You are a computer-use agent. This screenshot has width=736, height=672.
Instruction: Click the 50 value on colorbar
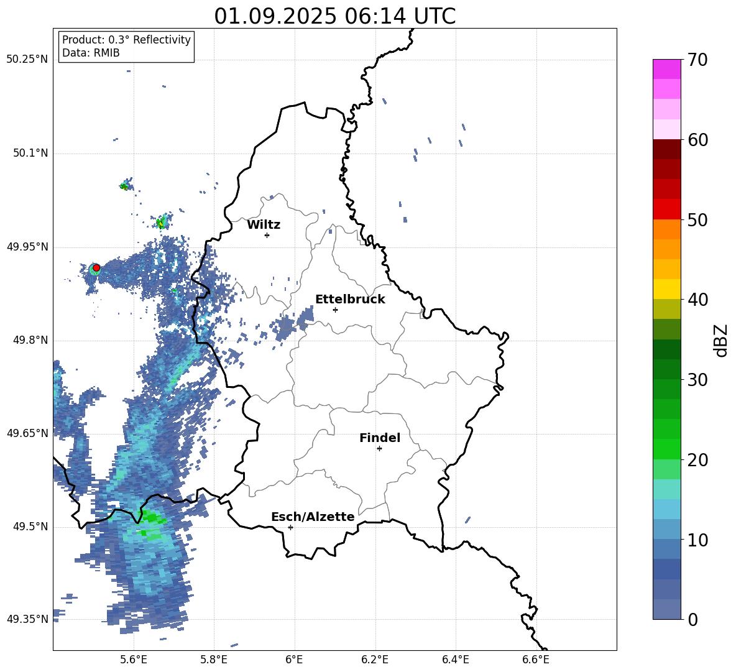pyautogui.click(x=697, y=219)
